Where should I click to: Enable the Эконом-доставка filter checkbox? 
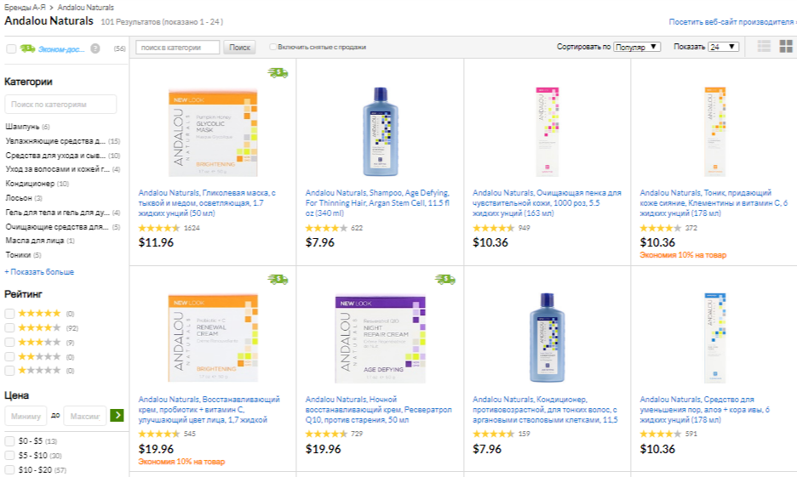(x=11, y=48)
